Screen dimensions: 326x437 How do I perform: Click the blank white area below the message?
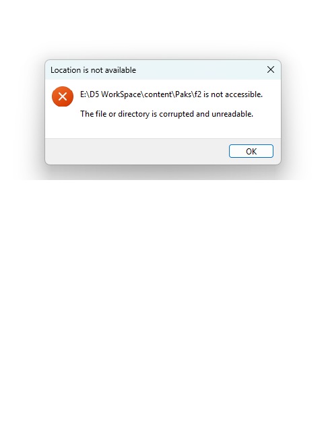[x=167, y=129]
